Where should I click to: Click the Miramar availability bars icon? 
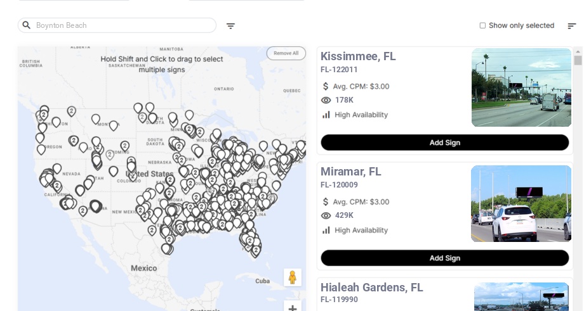(x=326, y=230)
